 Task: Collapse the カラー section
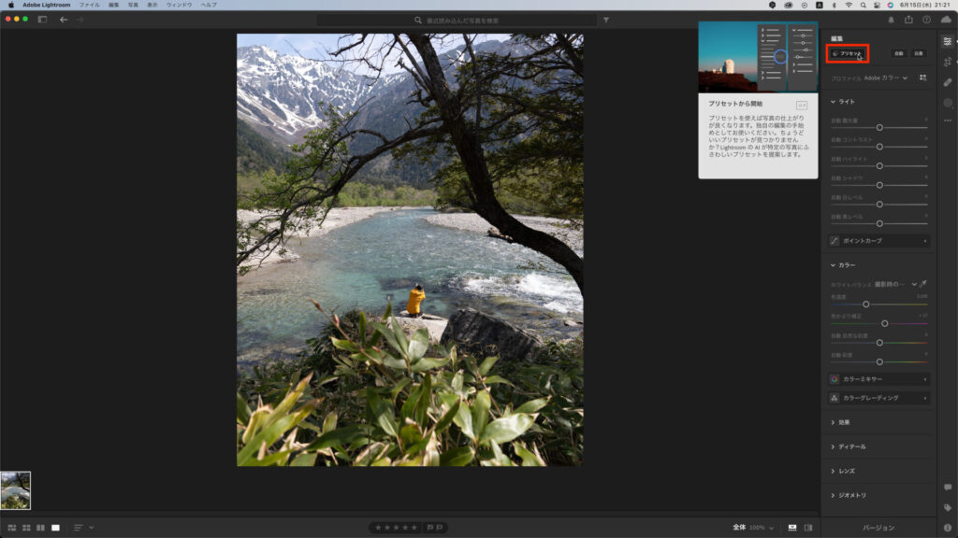(x=843, y=265)
